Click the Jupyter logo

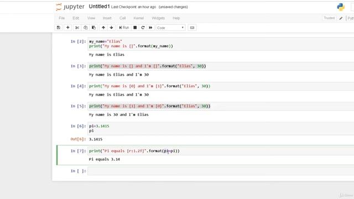70,7
